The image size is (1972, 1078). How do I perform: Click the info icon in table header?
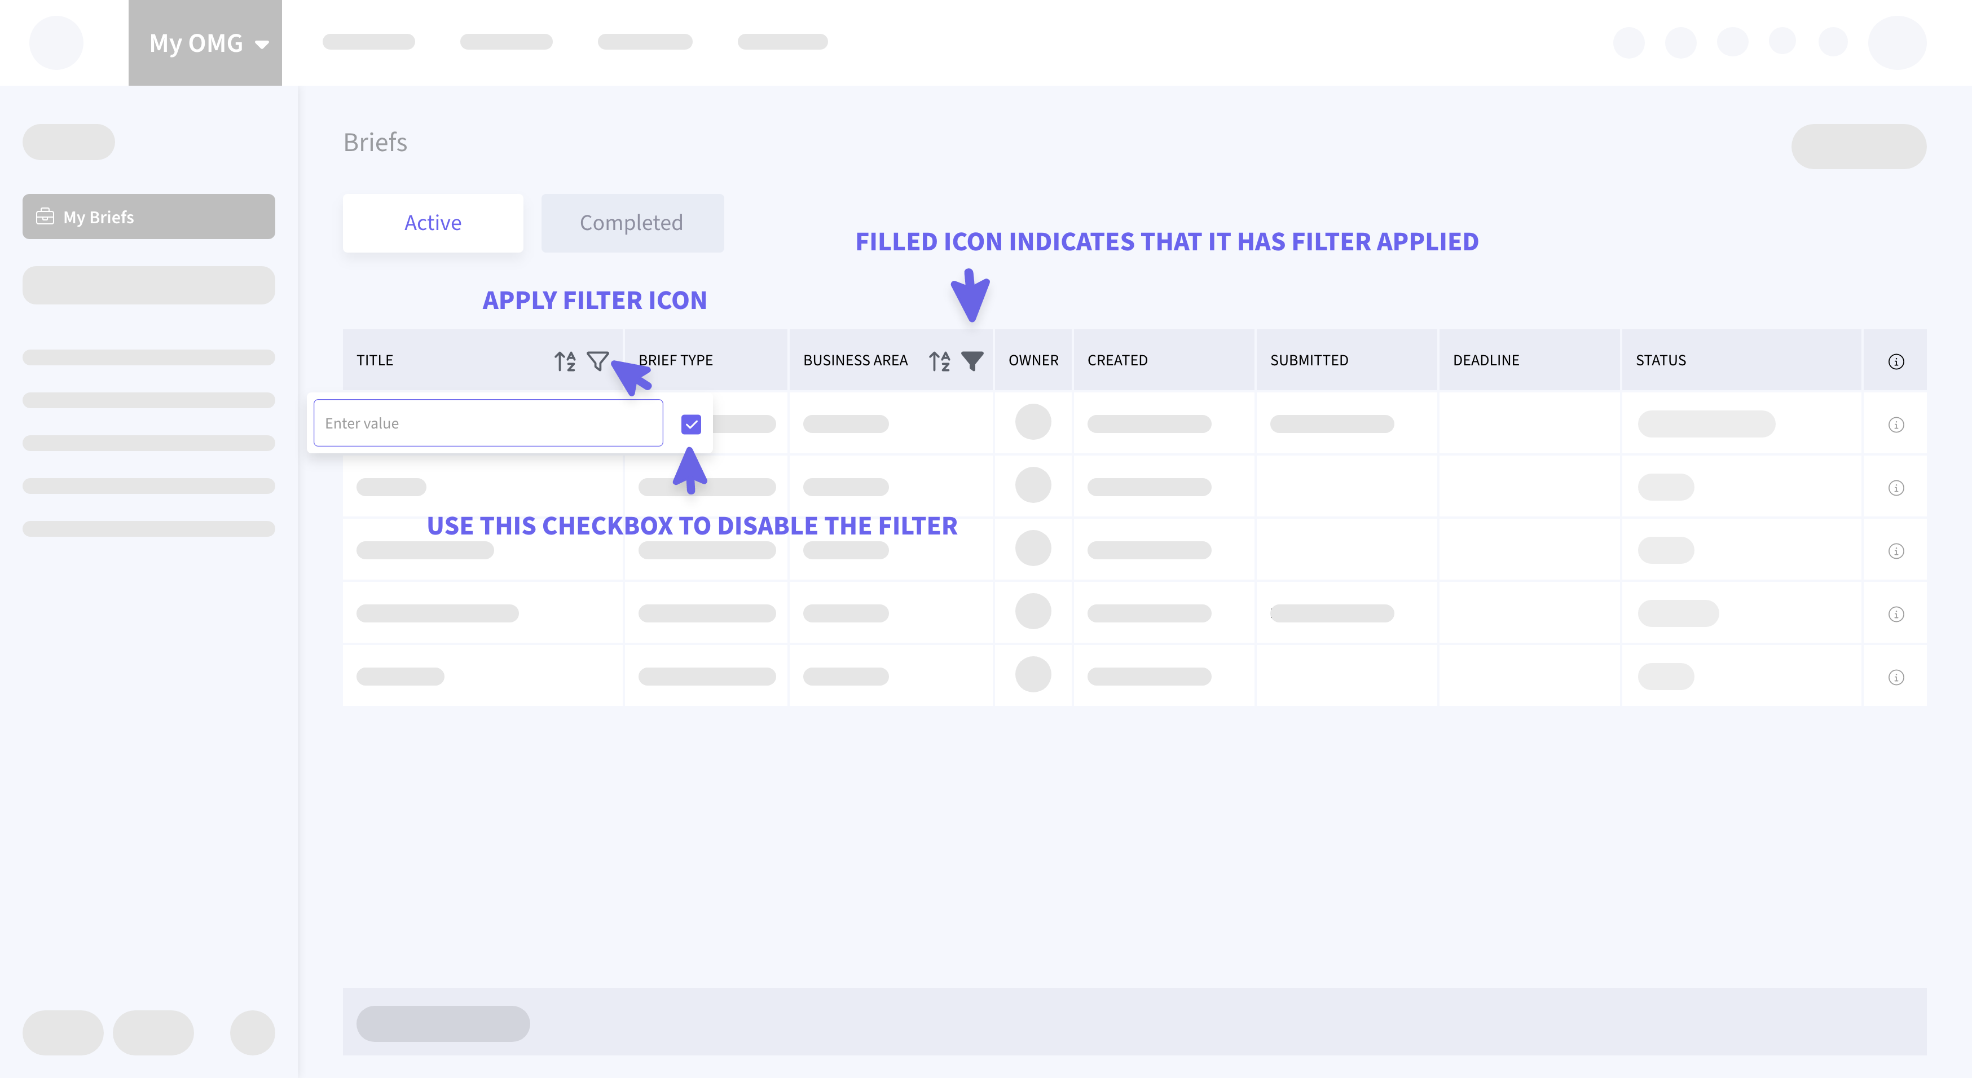pyautogui.click(x=1895, y=361)
